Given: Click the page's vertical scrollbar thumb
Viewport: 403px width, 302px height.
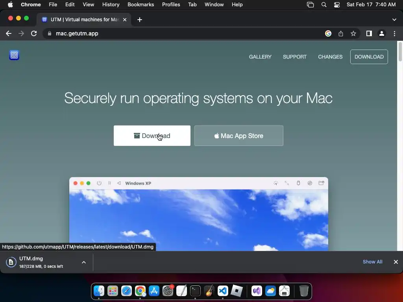Looking at the screenshot, I should 400,52.
